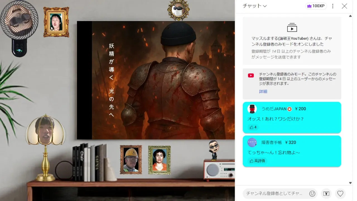Click the マッスルまする subscribers-only mode notice text
The image size is (357, 201).
(x=291, y=41)
